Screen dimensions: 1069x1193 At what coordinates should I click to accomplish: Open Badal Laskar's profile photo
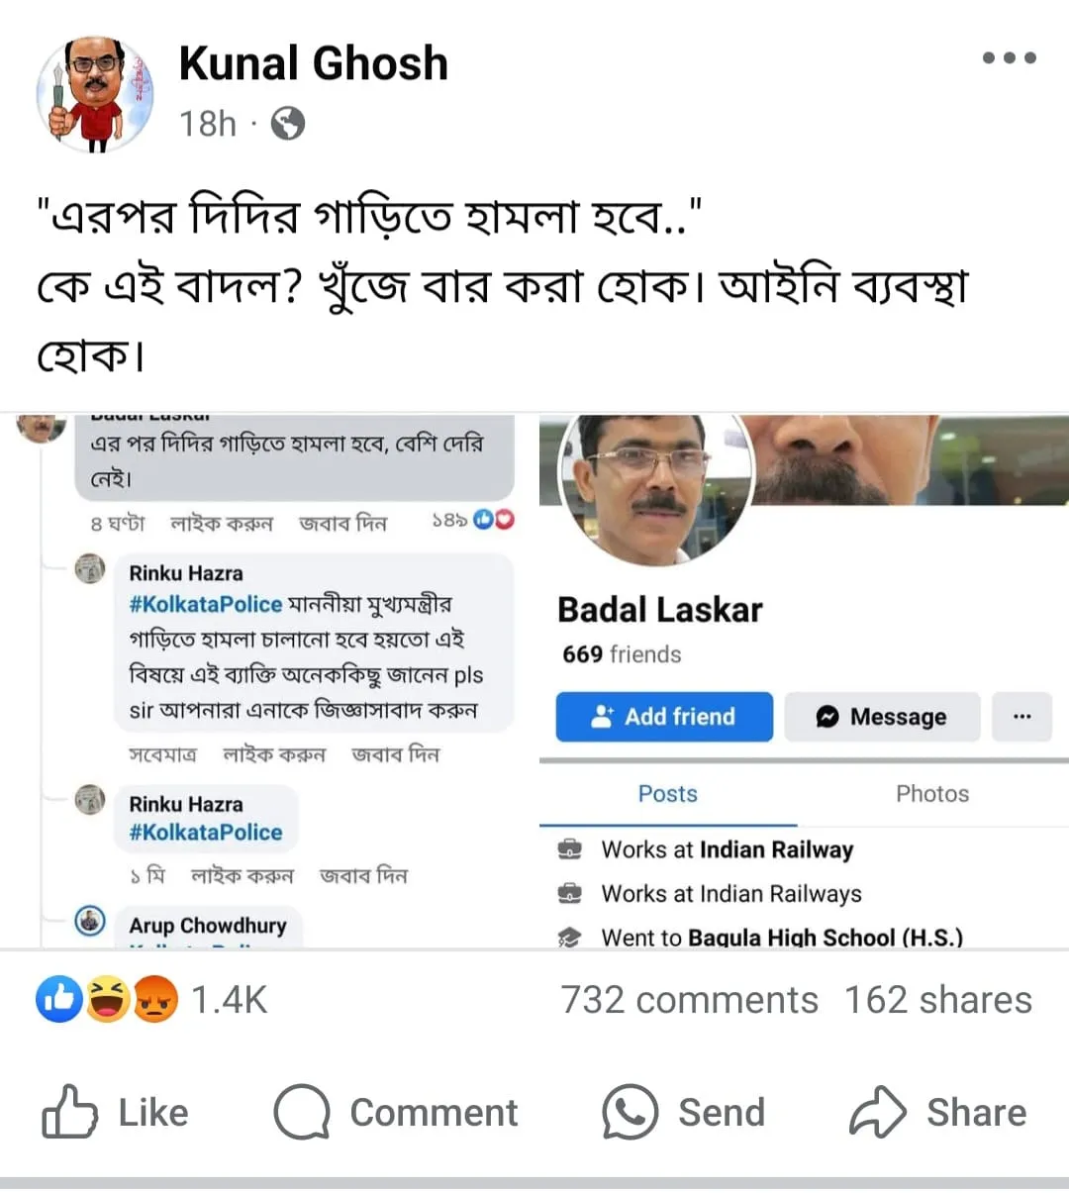(x=652, y=484)
